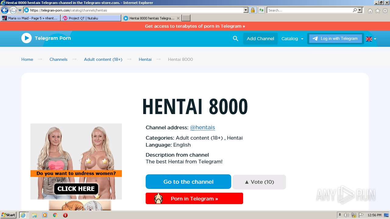Open Adult content (18+) breadcrumb link
The image size is (390, 219).
point(103,59)
